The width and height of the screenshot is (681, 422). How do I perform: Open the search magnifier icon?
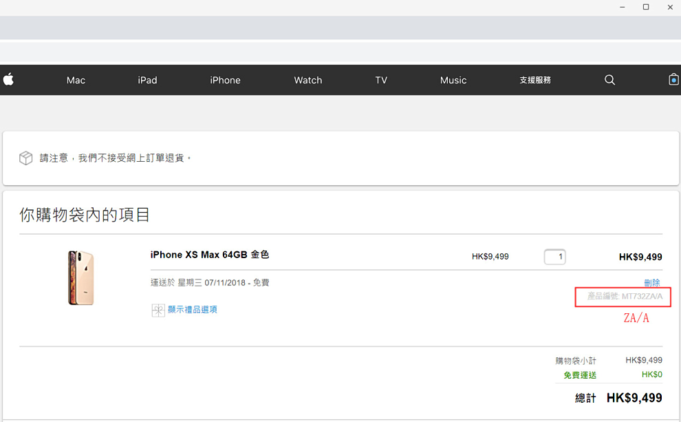coord(609,80)
